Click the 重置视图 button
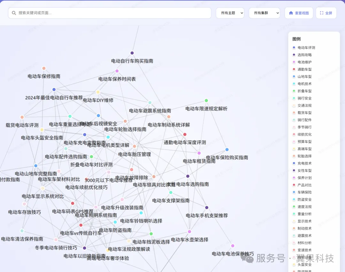The height and width of the screenshot is (272, 345). click(x=299, y=13)
